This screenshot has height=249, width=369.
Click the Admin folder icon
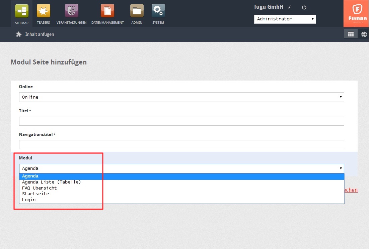point(137,11)
